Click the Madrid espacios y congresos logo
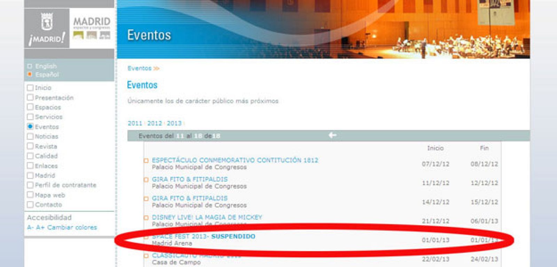The image size is (557, 267). pyautogui.click(x=92, y=28)
